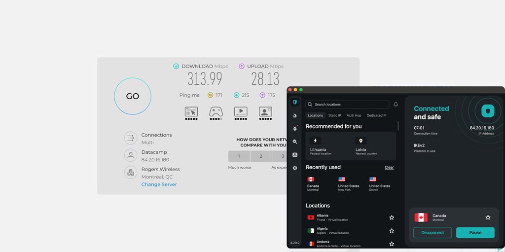Favorite Andorra with its star icon
Screen dimensions: 505x252
pos(392,244)
